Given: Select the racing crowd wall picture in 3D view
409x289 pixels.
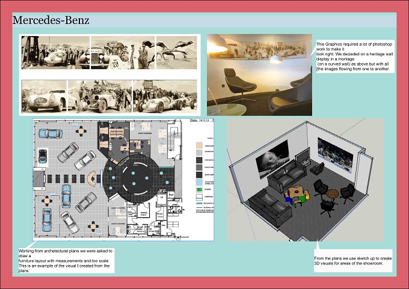Looking at the screenshot, I should click(x=336, y=154).
